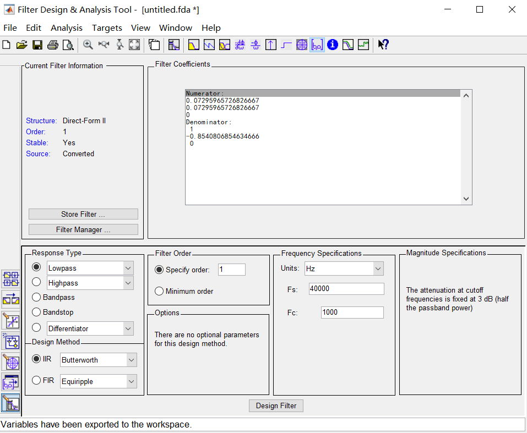Viewport: 527px width, 433px height.
Task: Open Set Quantization Parameters sidebar panel
Action: [11, 320]
